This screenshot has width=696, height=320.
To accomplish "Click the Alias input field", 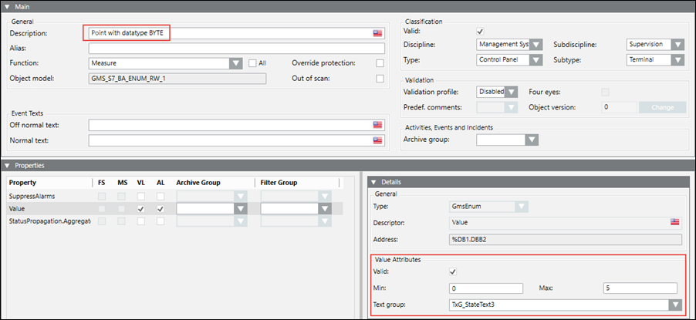I will point(236,48).
